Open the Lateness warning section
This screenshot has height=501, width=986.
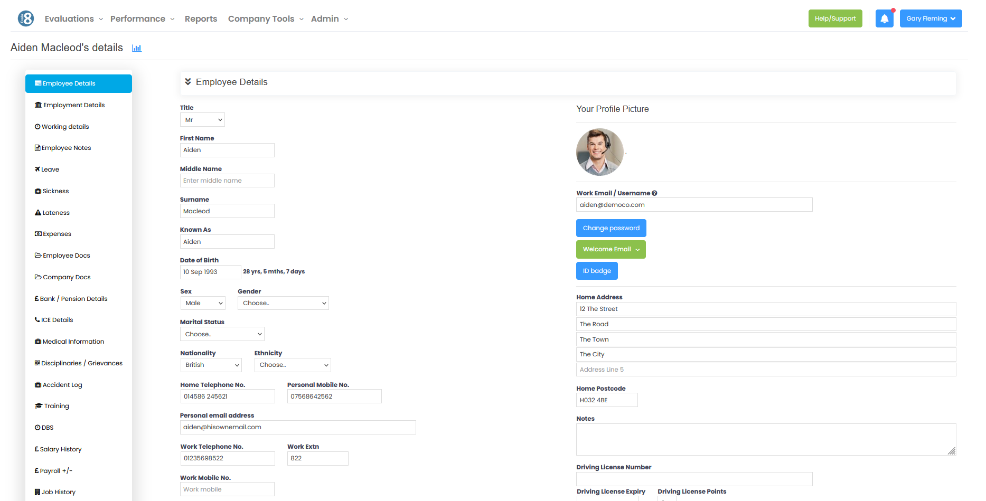click(x=55, y=212)
